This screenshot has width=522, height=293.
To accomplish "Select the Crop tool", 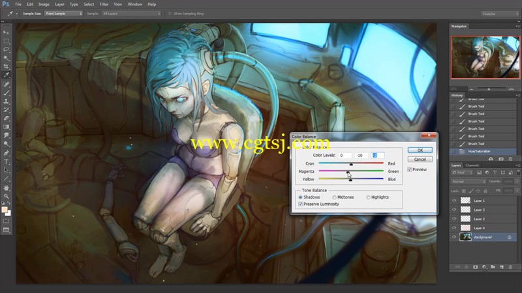I will tap(6, 66).
